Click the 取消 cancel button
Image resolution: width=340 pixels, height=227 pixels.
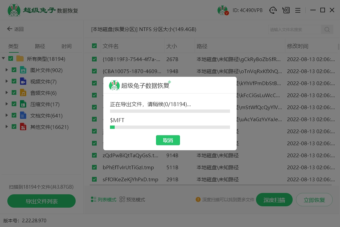click(168, 140)
